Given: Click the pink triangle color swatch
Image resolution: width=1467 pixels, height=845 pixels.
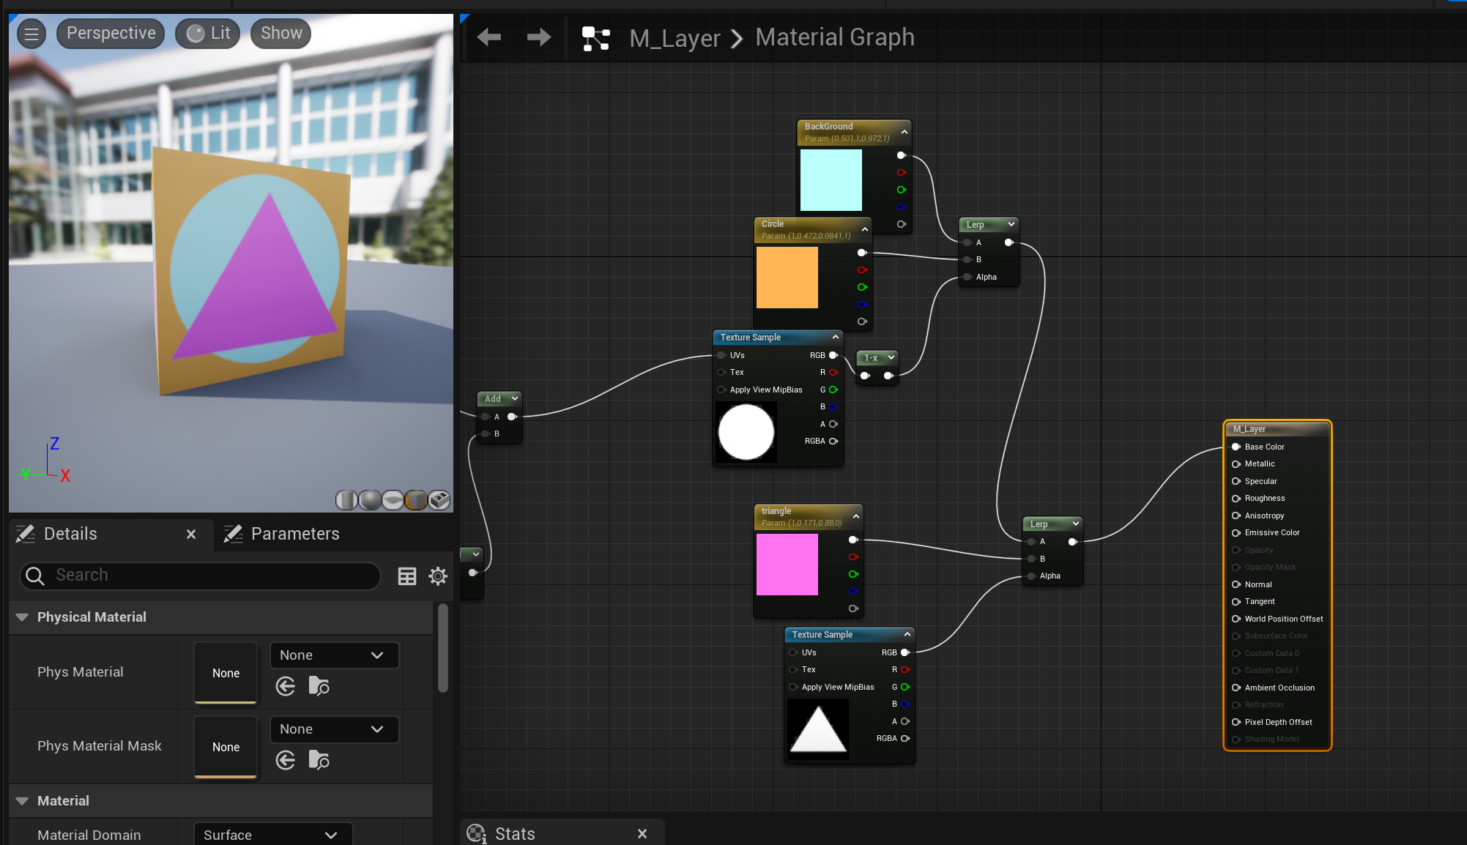Looking at the screenshot, I should [787, 564].
